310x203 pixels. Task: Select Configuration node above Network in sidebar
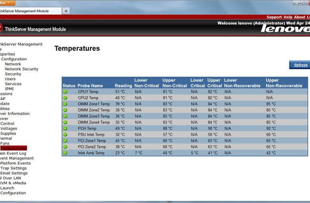click(14, 59)
